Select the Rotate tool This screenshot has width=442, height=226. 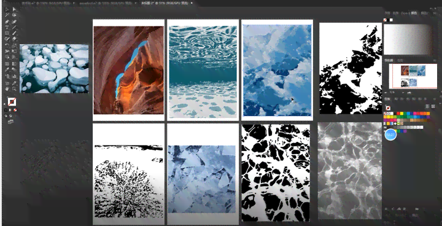(x=7, y=45)
